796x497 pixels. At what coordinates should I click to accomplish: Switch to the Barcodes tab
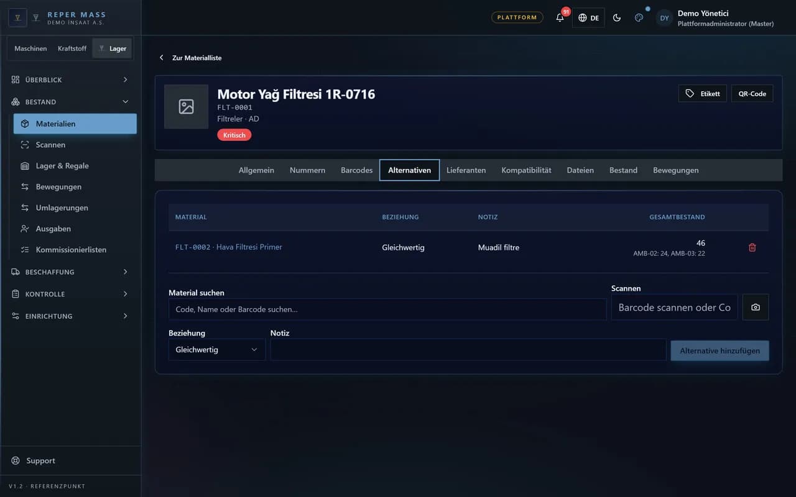click(x=357, y=170)
